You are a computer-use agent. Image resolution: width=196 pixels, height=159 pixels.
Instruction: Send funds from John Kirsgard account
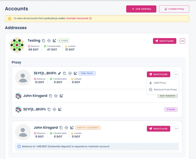click(x=158, y=129)
